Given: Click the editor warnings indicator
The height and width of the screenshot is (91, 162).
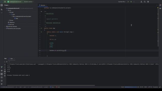Looking at the screenshot, I should 158,8.
